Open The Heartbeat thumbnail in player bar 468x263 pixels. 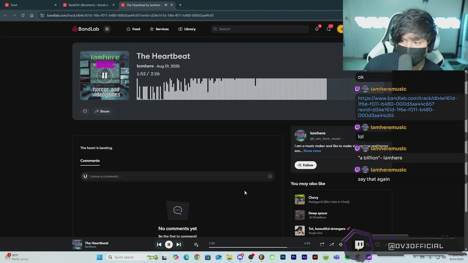(77, 245)
